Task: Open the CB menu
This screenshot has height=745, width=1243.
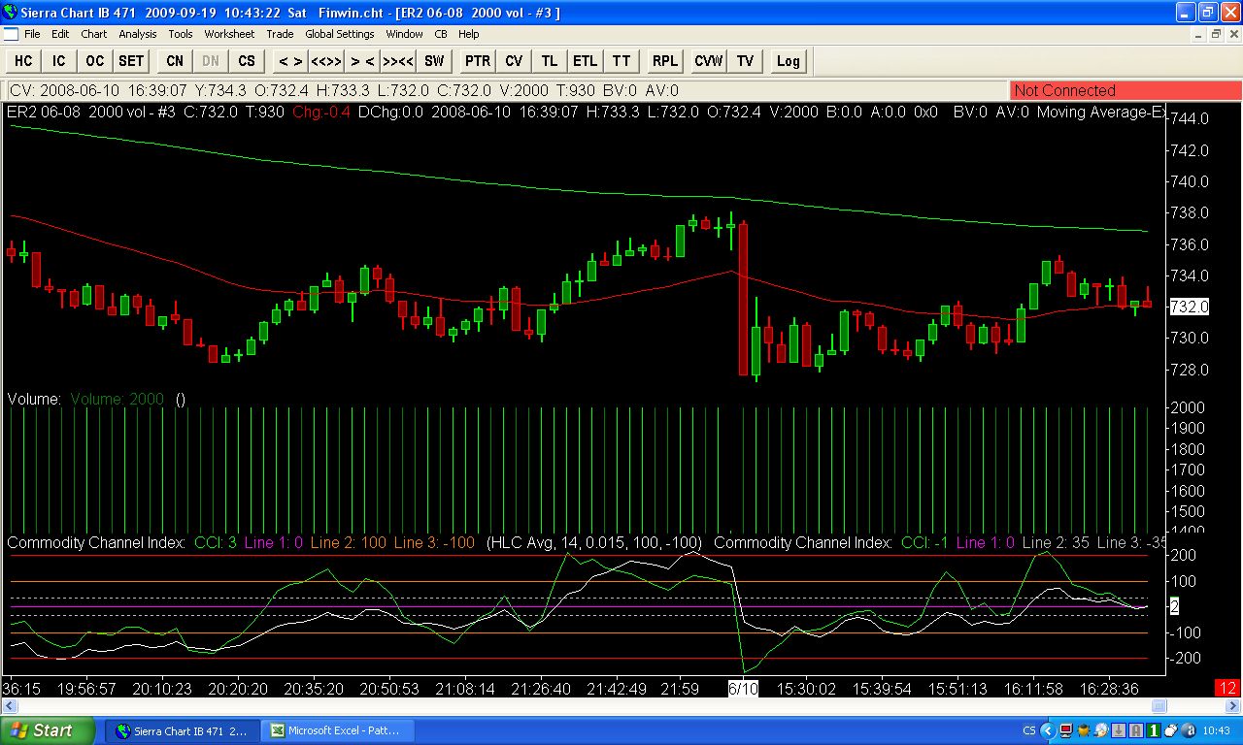Action: pyautogui.click(x=441, y=34)
